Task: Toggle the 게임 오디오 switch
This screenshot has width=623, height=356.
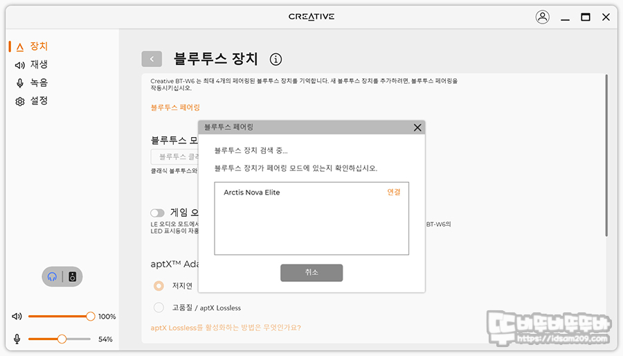Action: pyautogui.click(x=157, y=213)
